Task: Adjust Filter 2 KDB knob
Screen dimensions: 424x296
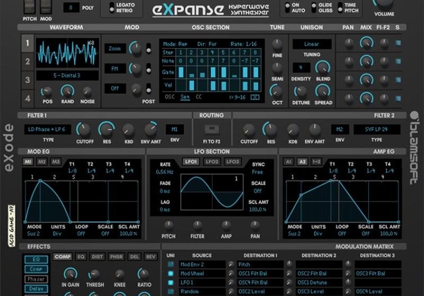Action: point(293,130)
